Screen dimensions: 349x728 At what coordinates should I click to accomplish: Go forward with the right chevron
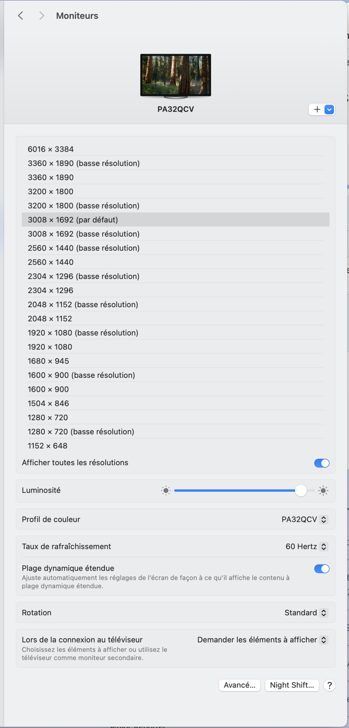click(x=42, y=16)
